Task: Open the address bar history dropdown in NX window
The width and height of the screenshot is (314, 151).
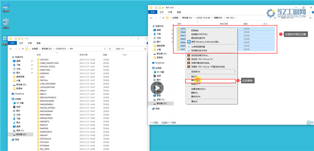Action: [105, 49]
